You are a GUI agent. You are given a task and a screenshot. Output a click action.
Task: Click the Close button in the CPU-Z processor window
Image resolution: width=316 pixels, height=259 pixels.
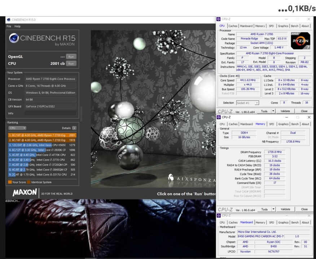coord(304,111)
